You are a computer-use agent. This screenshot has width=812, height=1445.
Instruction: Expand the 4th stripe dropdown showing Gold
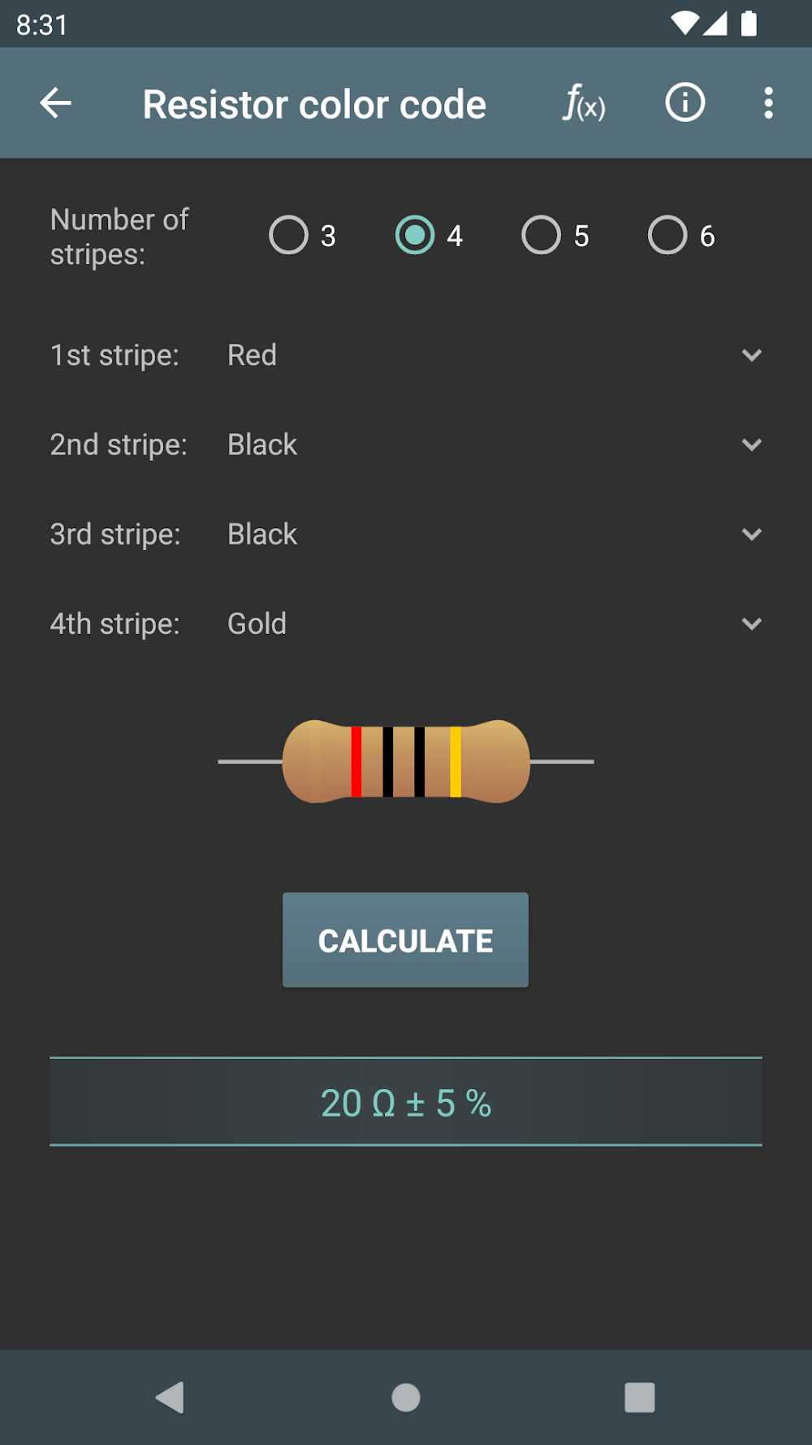tap(494, 623)
